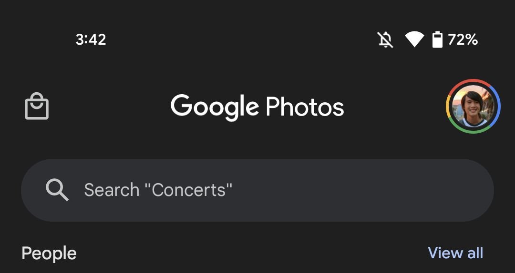Tap the muted notifications bell icon

point(385,40)
